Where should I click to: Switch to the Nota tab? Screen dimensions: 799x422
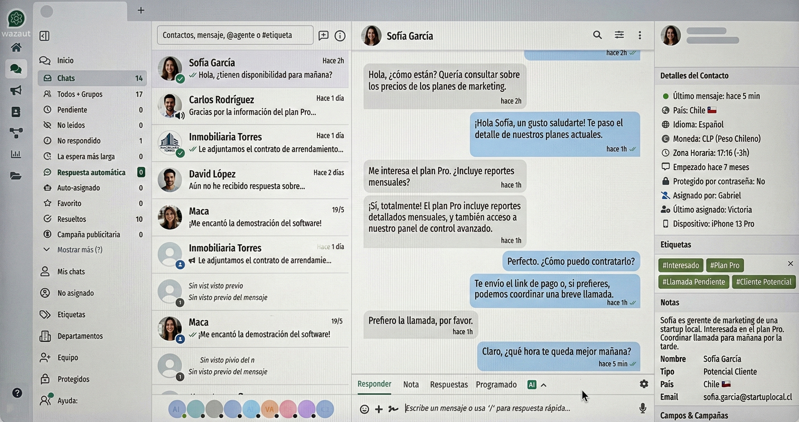pos(411,384)
